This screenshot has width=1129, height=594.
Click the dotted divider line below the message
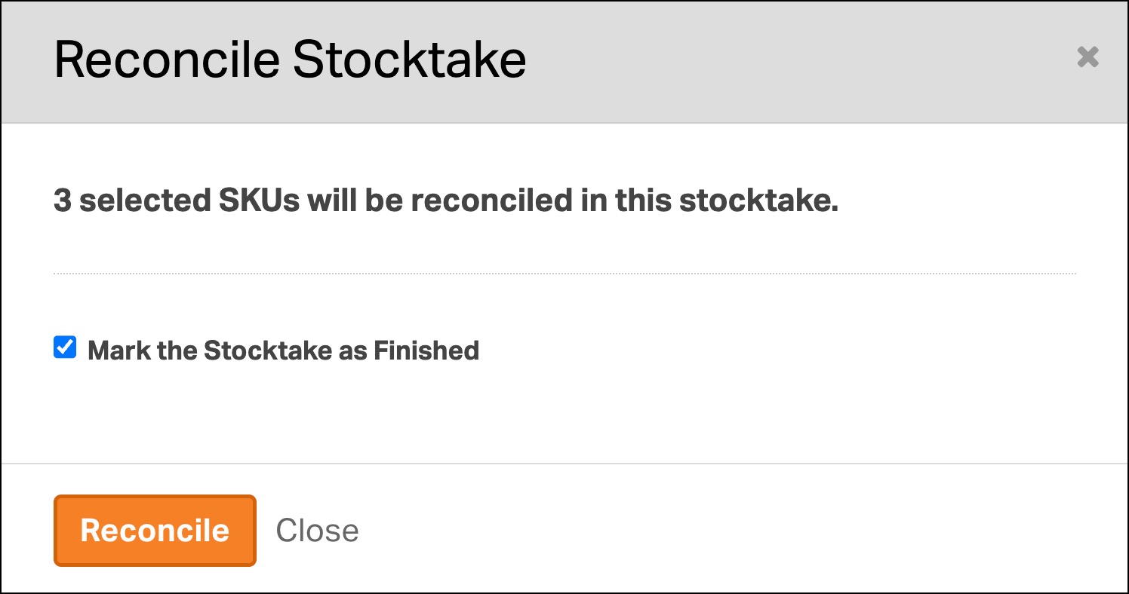click(564, 273)
